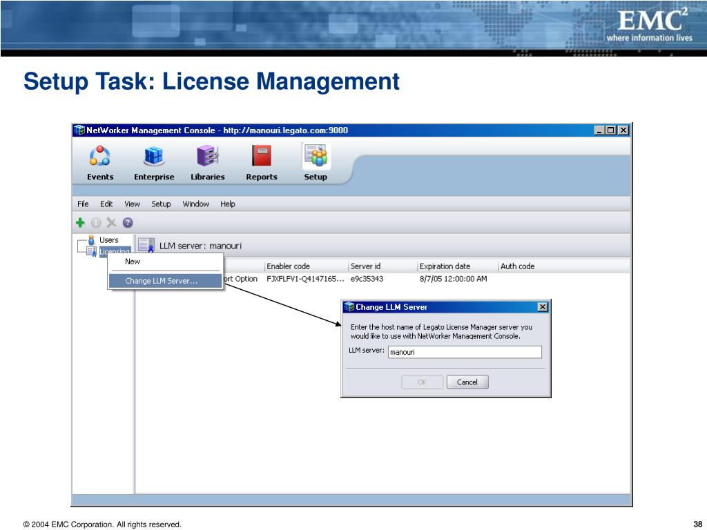Sort by the Server id column header
Viewport: 707px width, 530px height.
383,266
